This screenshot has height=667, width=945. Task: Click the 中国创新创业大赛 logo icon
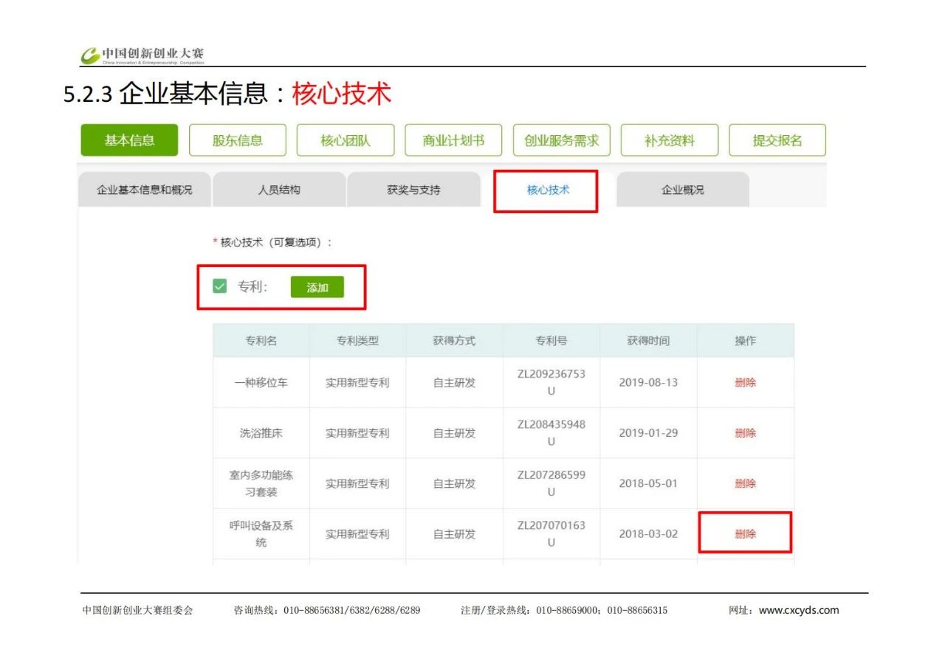[x=90, y=55]
